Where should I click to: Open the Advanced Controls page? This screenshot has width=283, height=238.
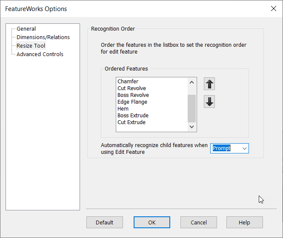coord(40,54)
